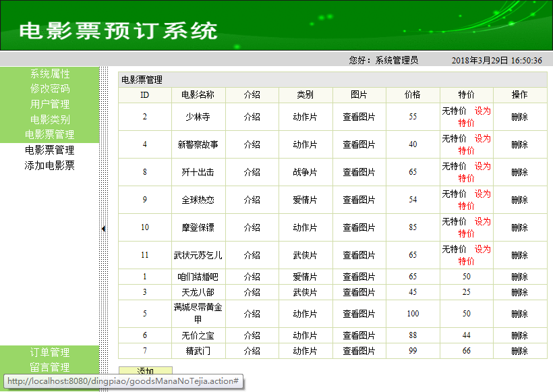
Task: Expand the 修改密码 sidebar section
Action: tap(50, 88)
